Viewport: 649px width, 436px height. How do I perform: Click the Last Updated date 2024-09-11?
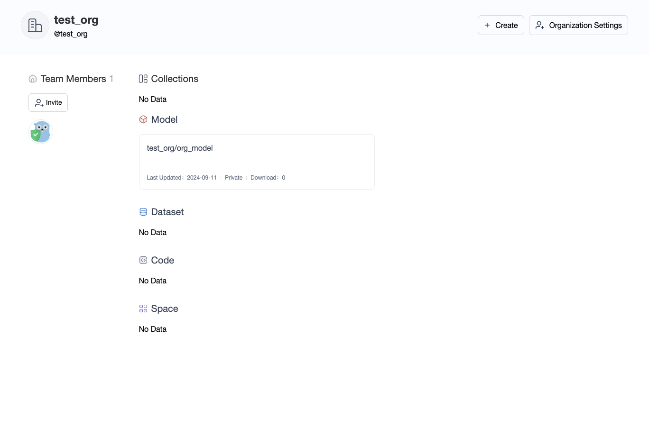[202, 178]
